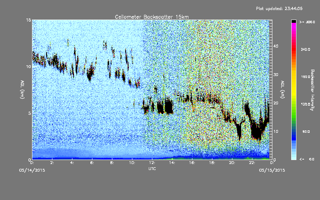Click the UTC axis label
This screenshot has width=320, height=200.
coord(152,168)
